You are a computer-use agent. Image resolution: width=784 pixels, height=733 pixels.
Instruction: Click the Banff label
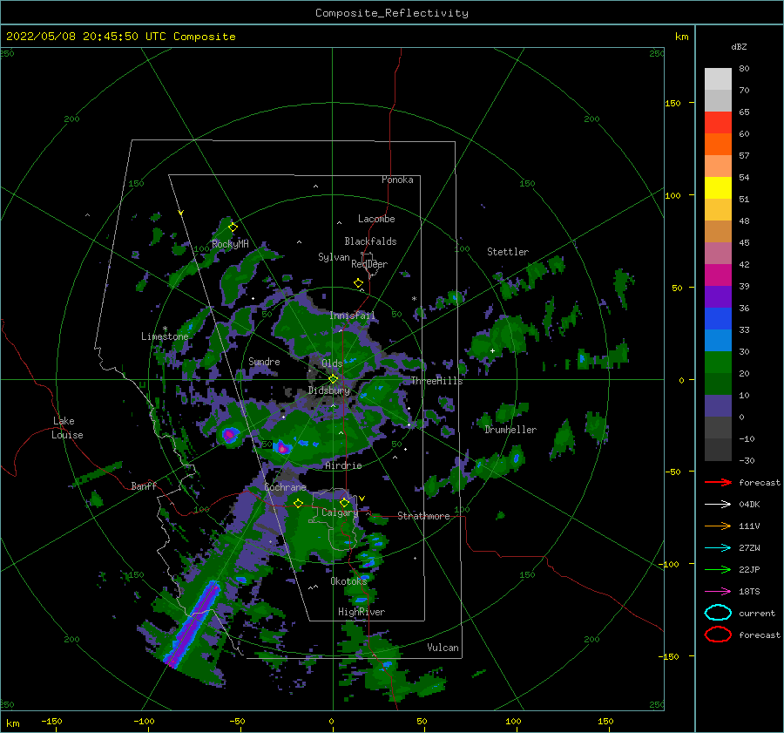point(144,485)
